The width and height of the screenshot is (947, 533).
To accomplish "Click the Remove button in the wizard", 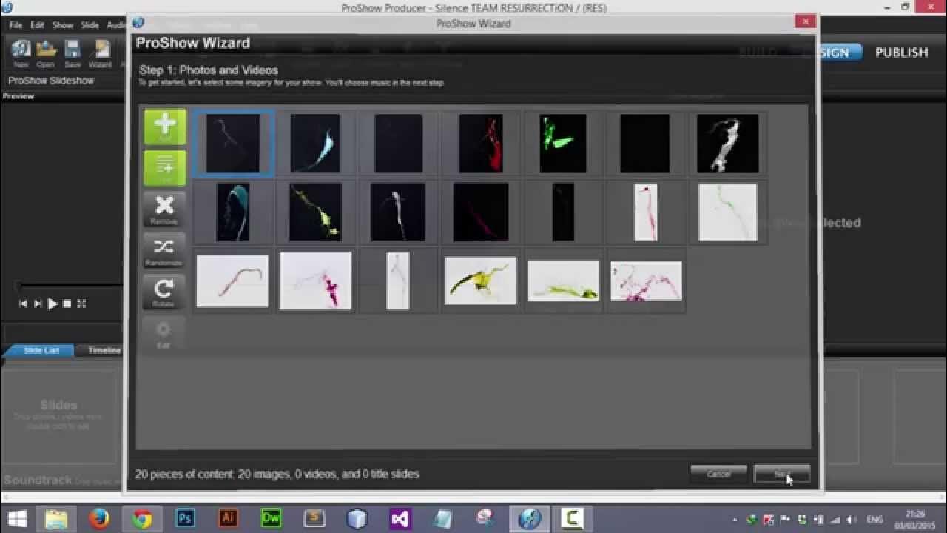I will click(x=164, y=209).
